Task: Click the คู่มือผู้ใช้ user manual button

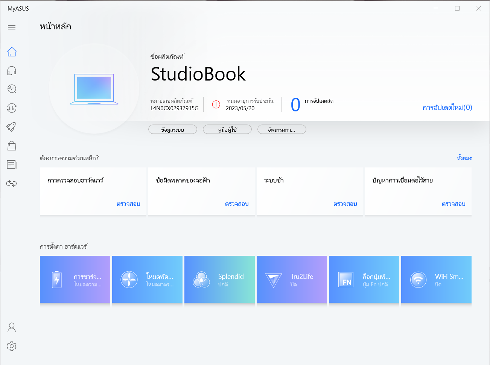Action: click(x=227, y=129)
